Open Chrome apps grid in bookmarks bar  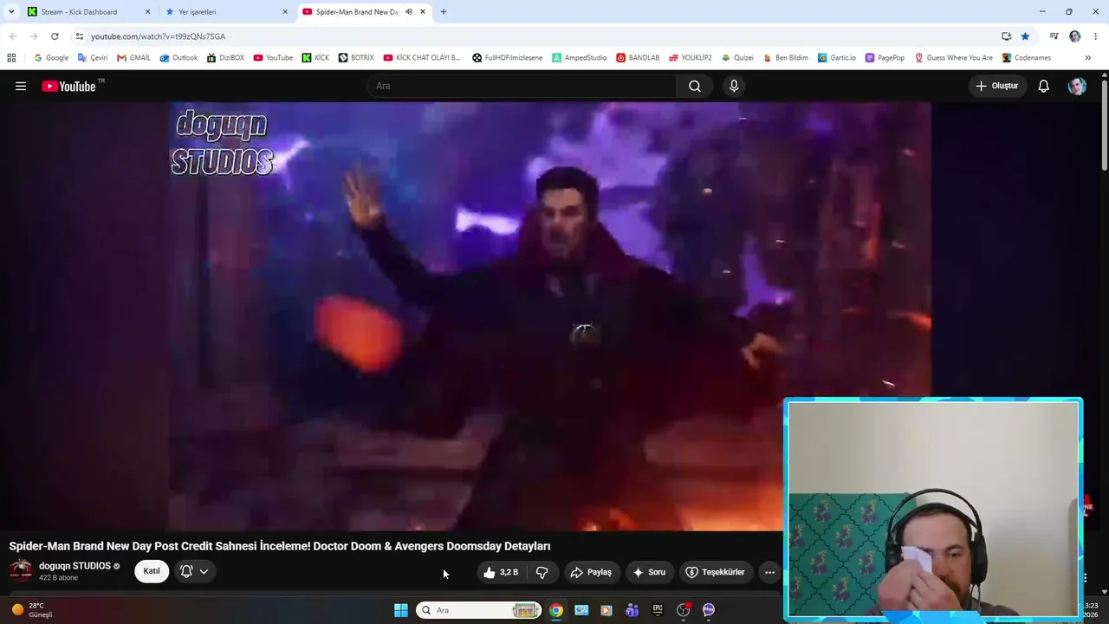coord(11,58)
